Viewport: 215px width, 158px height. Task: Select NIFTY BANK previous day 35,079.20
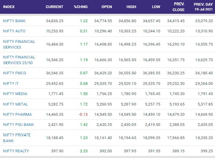tap(204, 21)
